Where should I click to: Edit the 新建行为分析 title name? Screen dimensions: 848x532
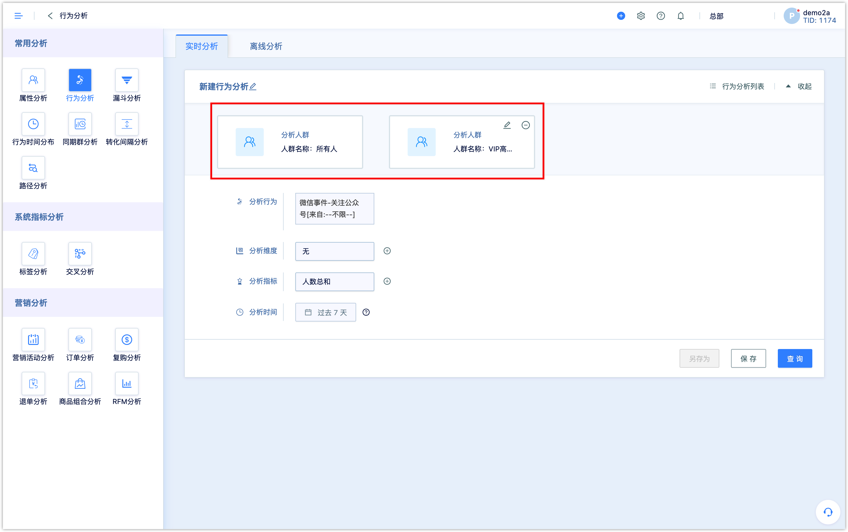click(x=253, y=86)
